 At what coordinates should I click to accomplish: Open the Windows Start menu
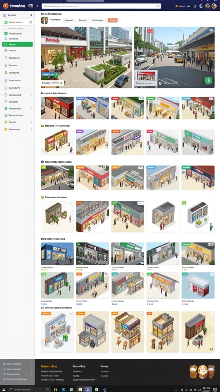[x=4, y=389]
